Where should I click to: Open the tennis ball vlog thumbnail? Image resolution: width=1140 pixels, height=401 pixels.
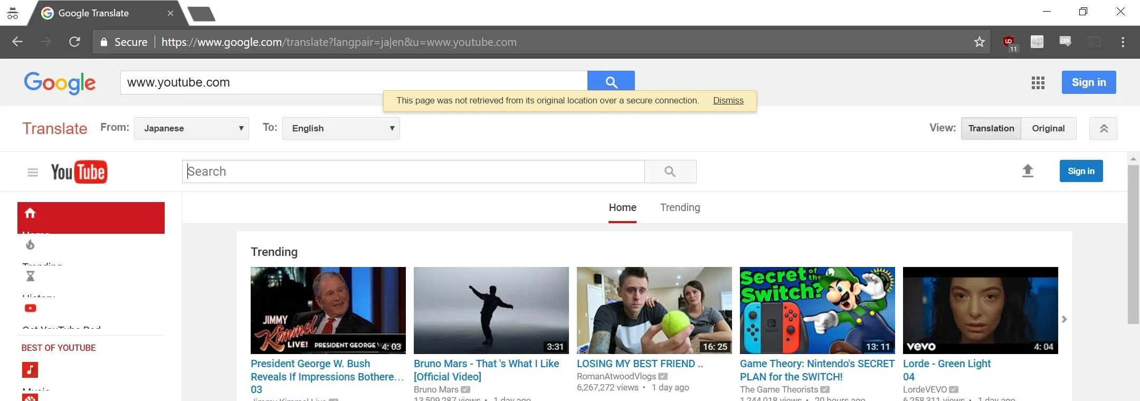654,310
